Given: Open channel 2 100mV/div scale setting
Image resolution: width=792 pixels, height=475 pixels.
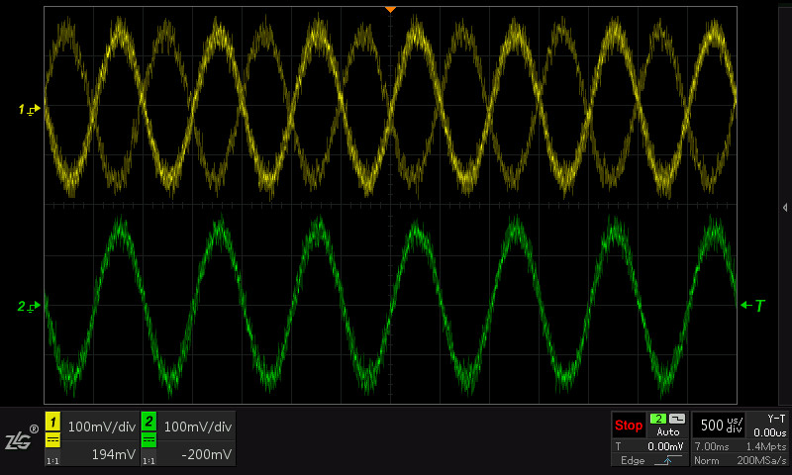Looking at the screenshot, I should 197,427.
